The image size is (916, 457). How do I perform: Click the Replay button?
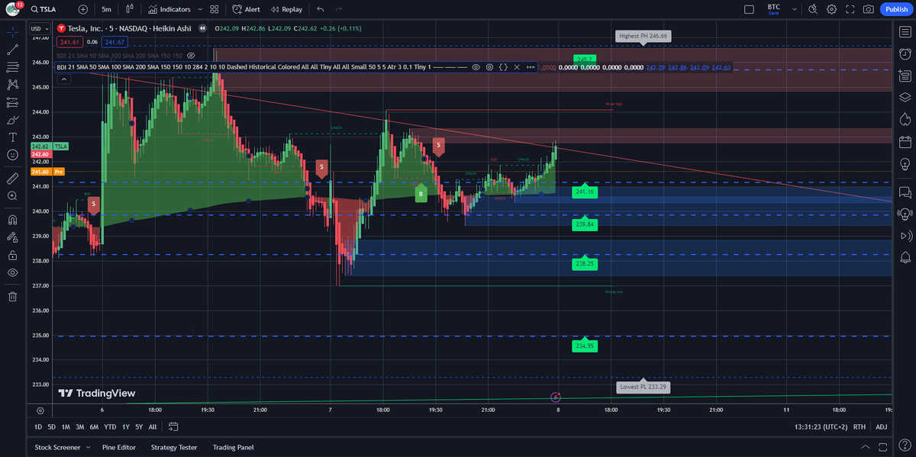(x=286, y=9)
